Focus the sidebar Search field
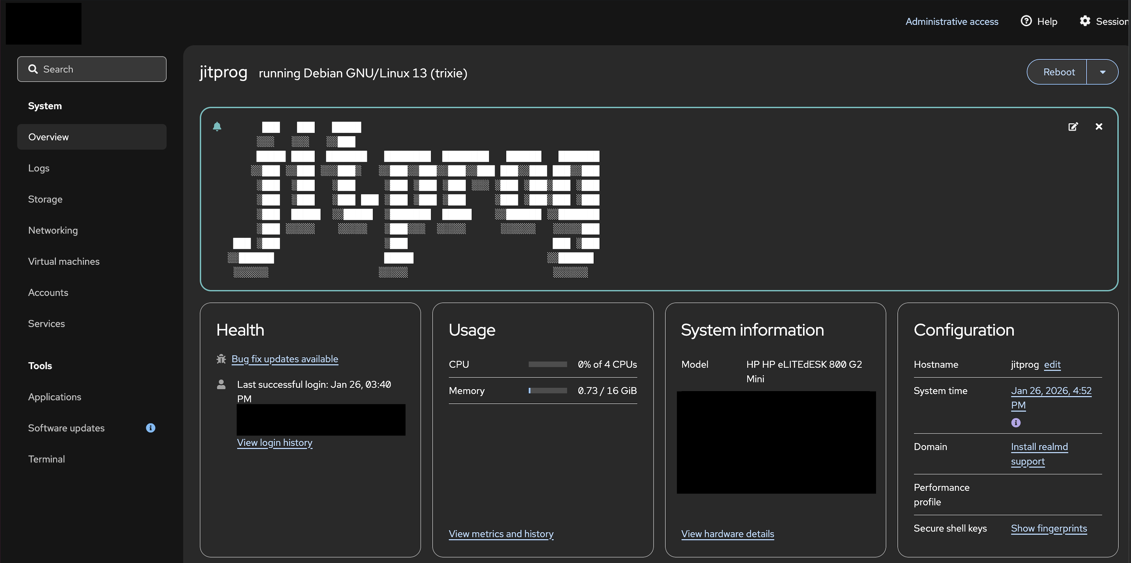1131x563 pixels. (92, 69)
